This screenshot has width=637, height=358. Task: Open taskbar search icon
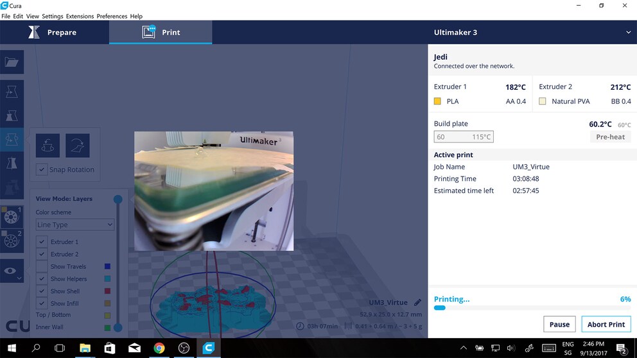(36, 348)
